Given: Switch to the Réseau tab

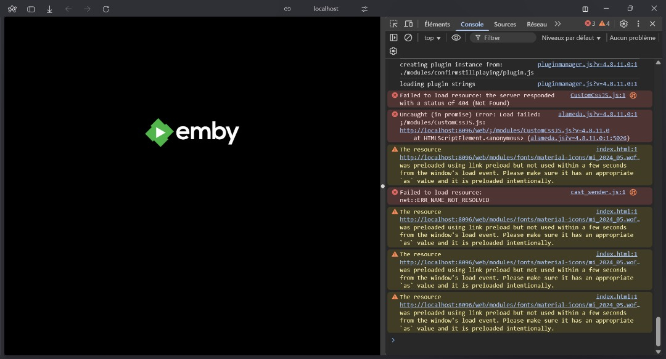Looking at the screenshot, I should coord(536,25).
